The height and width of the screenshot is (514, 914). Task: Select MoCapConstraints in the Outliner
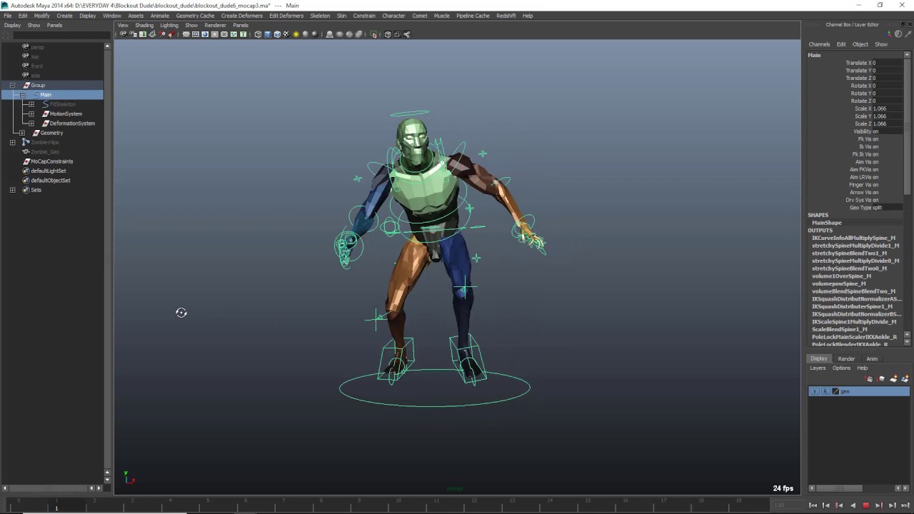(x=51, y=161)
